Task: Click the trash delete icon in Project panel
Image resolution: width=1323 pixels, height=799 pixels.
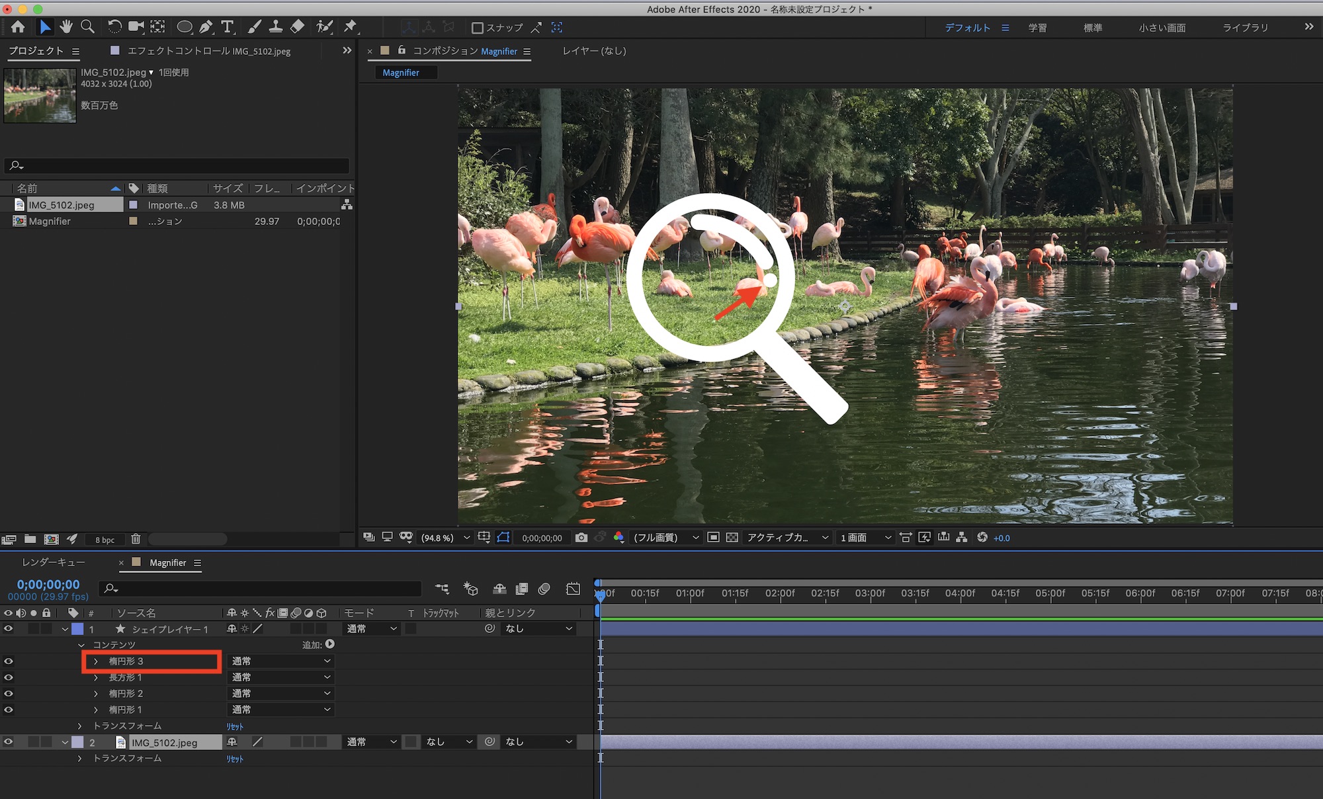Action: click(136, 539)
